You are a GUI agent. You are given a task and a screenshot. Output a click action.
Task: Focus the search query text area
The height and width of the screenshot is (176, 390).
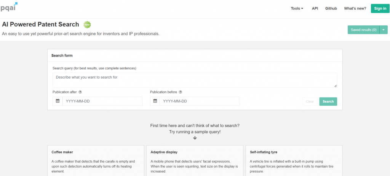[x=195, y=80]
